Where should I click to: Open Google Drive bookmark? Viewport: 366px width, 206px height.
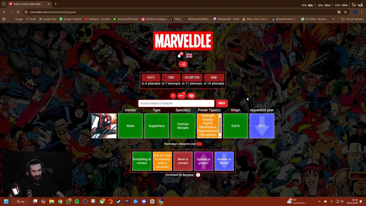(47, 19)
